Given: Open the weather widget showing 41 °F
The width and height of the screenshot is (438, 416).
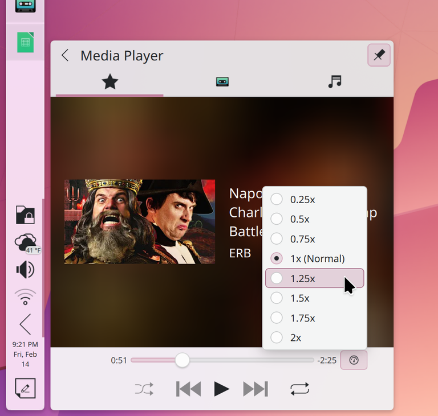Looking at the screenshot, I should coord(26,243).
